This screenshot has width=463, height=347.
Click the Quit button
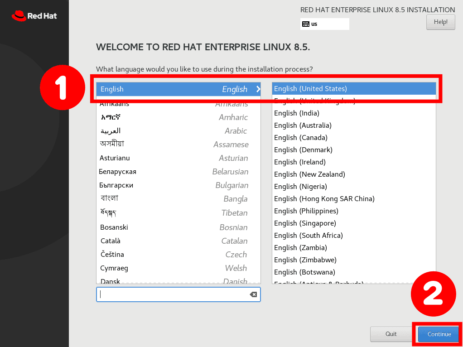pyautogui.click(x=391, y=334)
